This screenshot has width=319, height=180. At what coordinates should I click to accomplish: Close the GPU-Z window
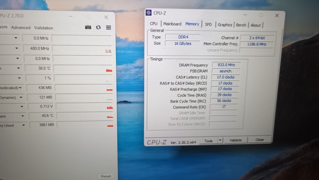click(106, 17)
